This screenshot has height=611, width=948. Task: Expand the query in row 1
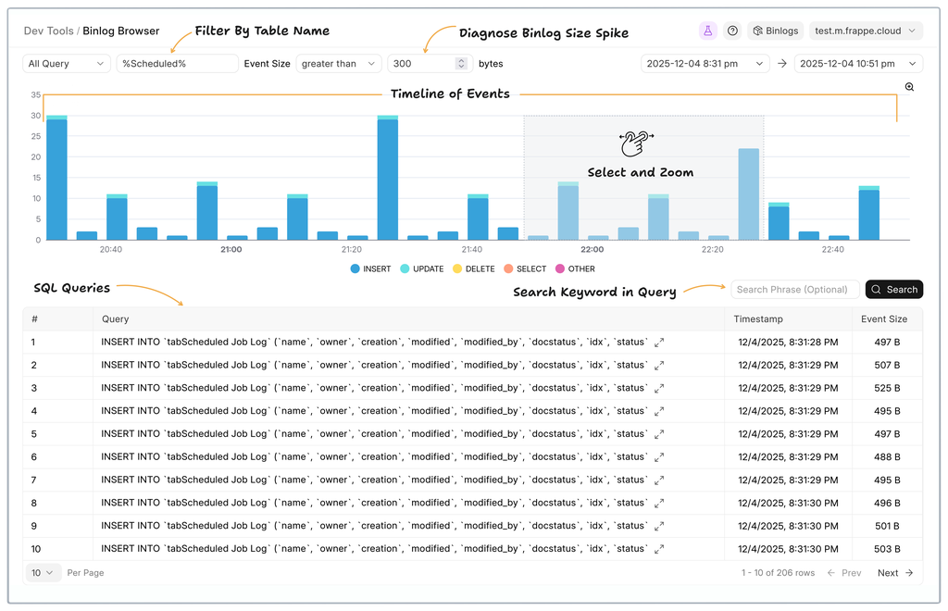click(x=659, y=343)
